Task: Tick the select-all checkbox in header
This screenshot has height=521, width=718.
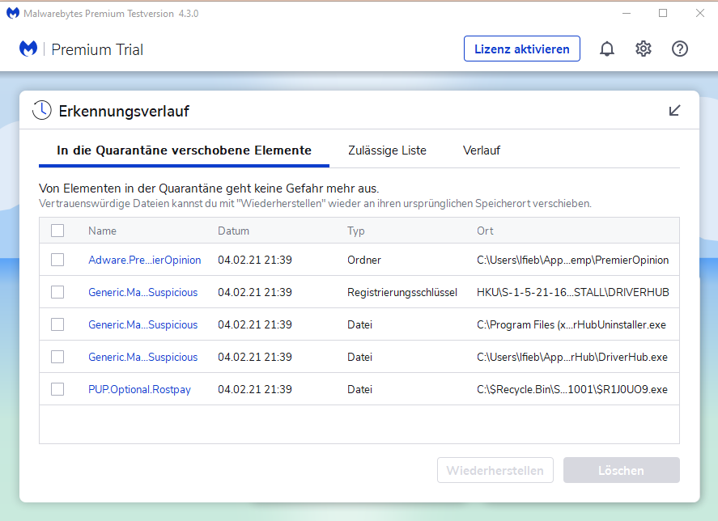Action: (57, 231)
